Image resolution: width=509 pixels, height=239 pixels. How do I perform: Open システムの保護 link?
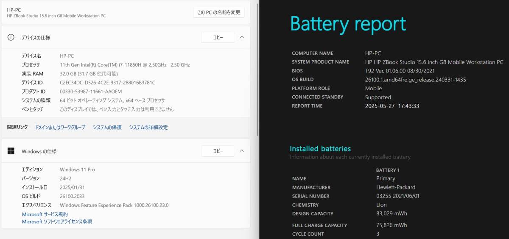coord(107,127)
